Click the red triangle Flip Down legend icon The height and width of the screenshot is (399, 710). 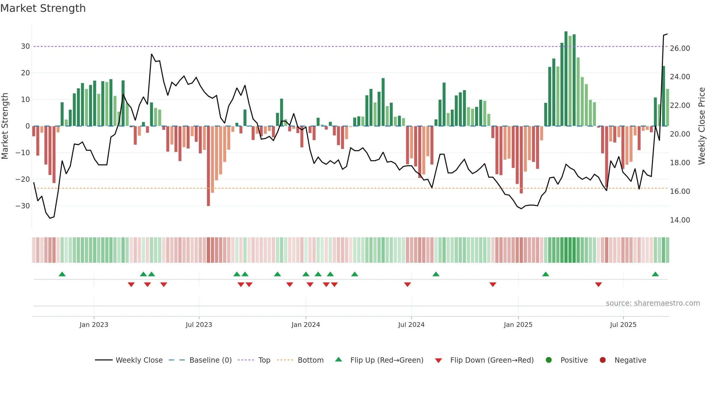439,361
